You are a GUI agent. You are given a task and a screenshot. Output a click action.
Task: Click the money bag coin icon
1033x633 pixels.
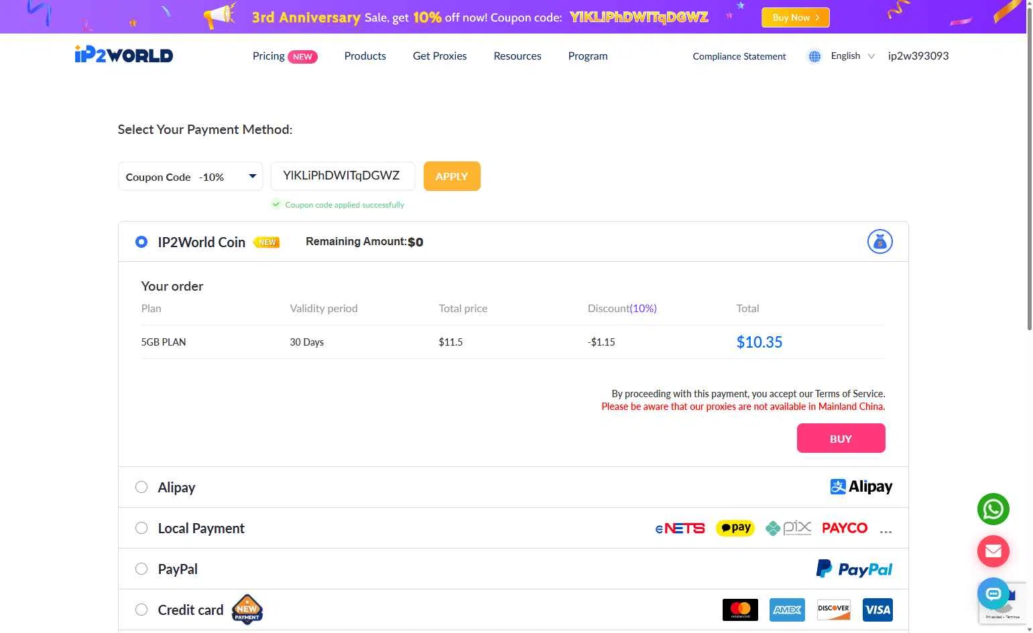pyautogui.click(x=879, y=242)
